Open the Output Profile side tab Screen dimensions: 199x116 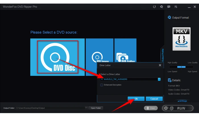pyautogui.click(x=163, y=55)
